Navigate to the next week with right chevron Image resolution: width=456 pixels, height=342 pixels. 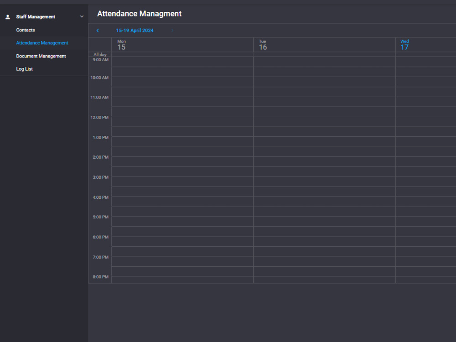point(172,30)
